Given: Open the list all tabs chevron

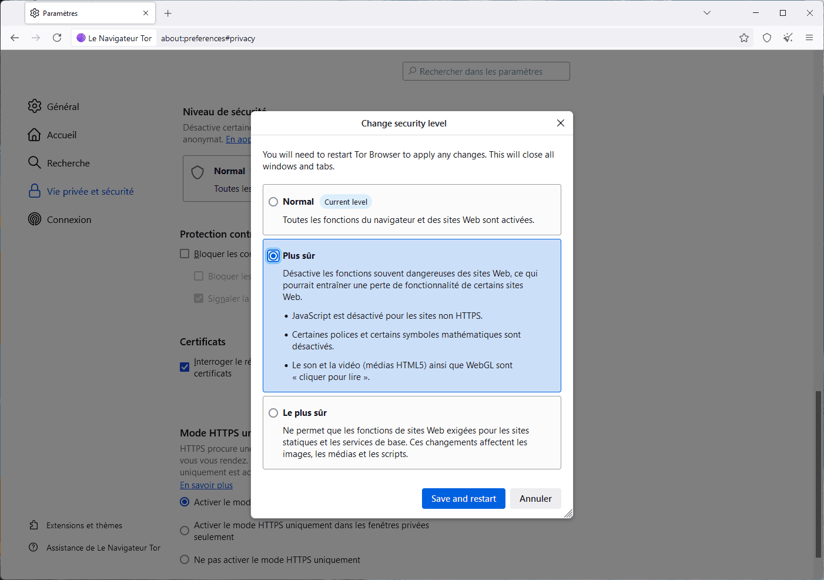Looking at the screenshot, I should pos(707,13).
